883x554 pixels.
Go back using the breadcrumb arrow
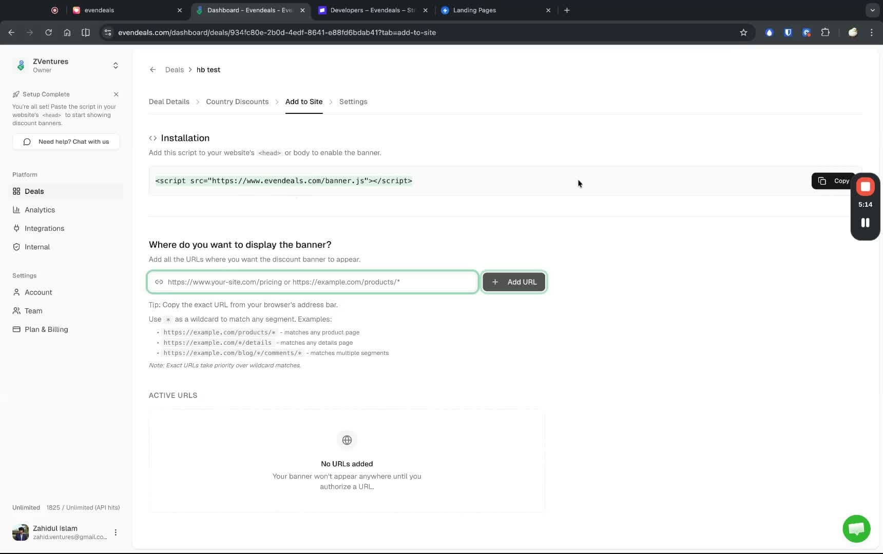pyautogui.click(x=152, y=69)
